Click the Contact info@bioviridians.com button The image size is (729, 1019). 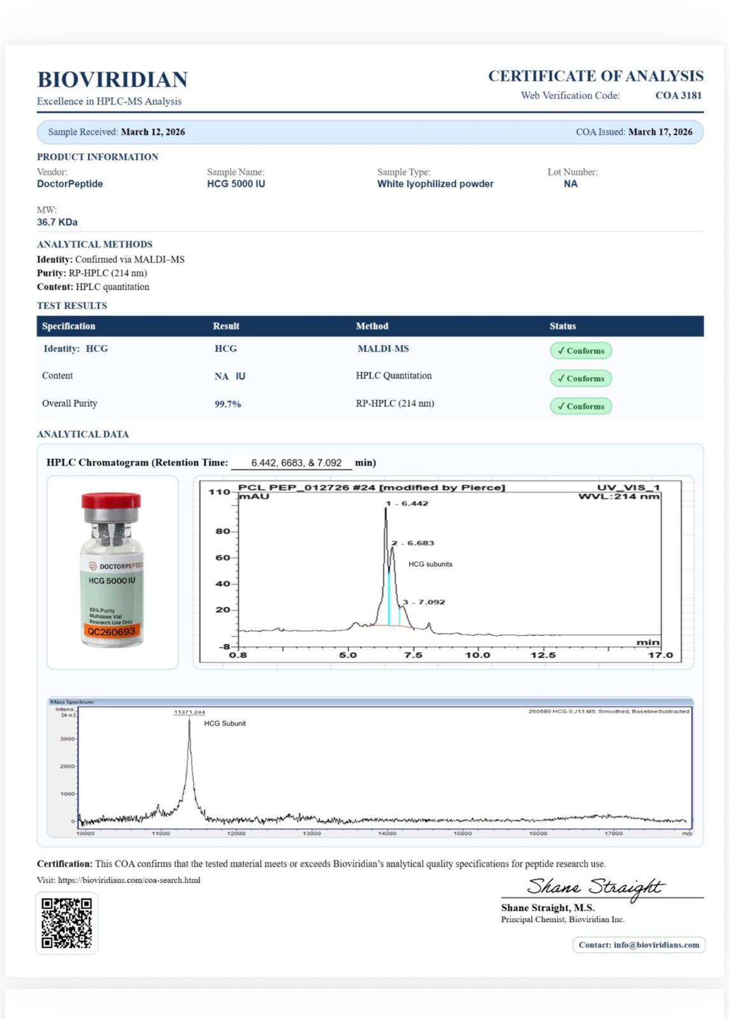(639, 945)
